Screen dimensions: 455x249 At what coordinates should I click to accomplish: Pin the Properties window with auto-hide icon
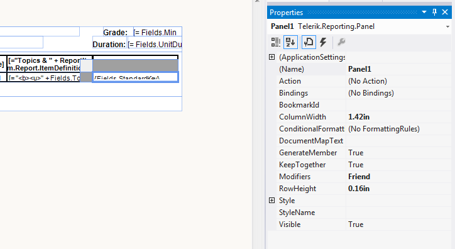tap(434, 12)
